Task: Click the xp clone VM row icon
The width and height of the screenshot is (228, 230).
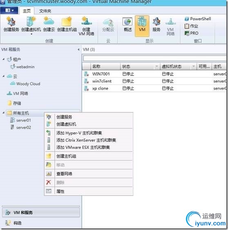Action: [x=86, y=88]
